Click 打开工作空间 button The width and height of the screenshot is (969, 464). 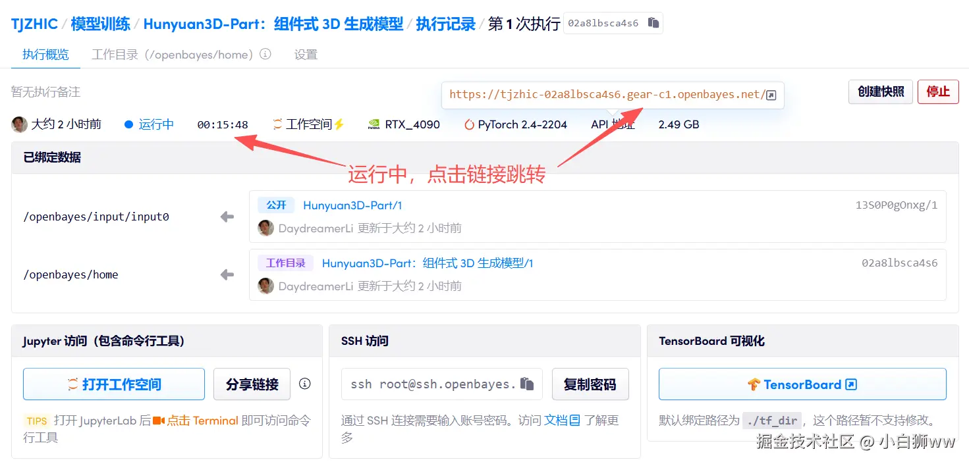114,384
